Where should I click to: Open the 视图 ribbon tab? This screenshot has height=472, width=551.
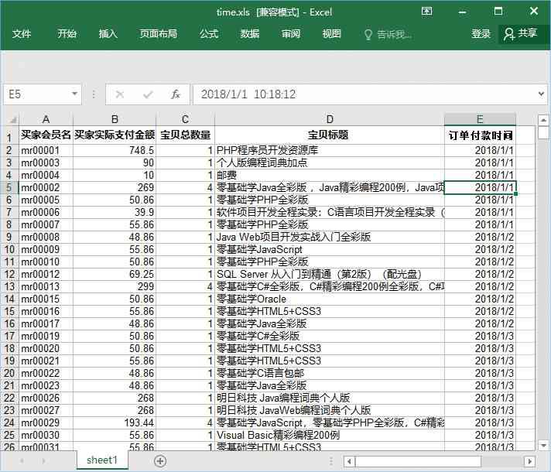(x=332, y=34)
